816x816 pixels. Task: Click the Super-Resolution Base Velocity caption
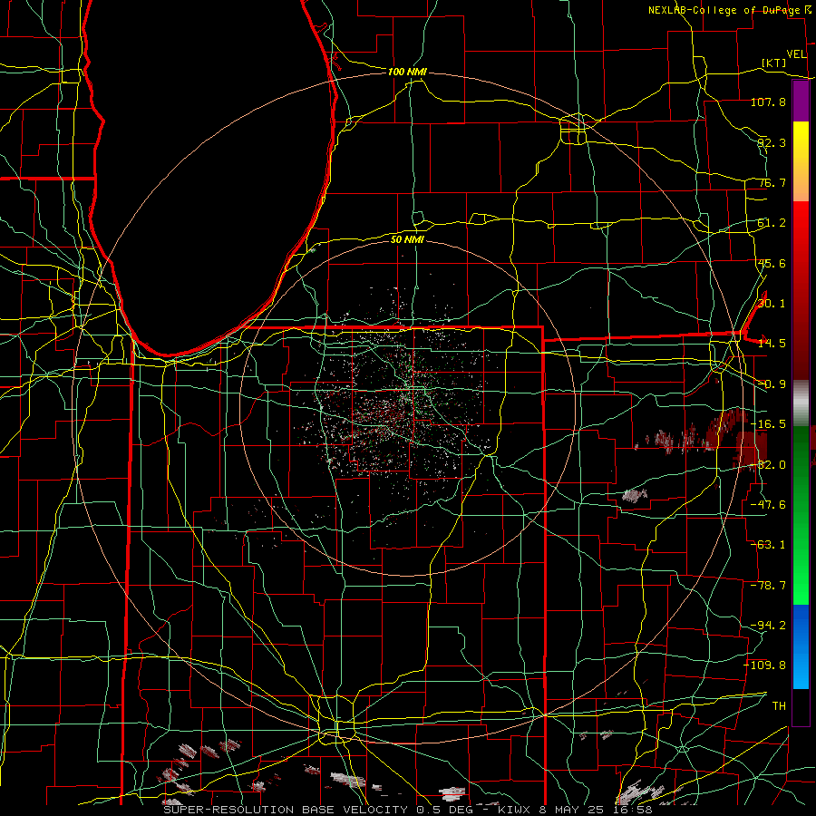[x=407, y=810]
